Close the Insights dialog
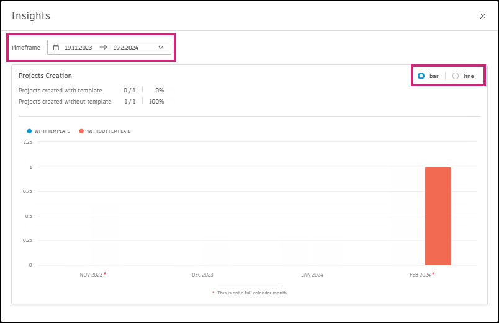 point(482,16)
